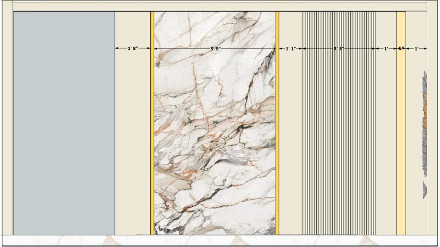Click the 5' 9" dimension label
440x247 pixels.
click(x=215, y=48)
